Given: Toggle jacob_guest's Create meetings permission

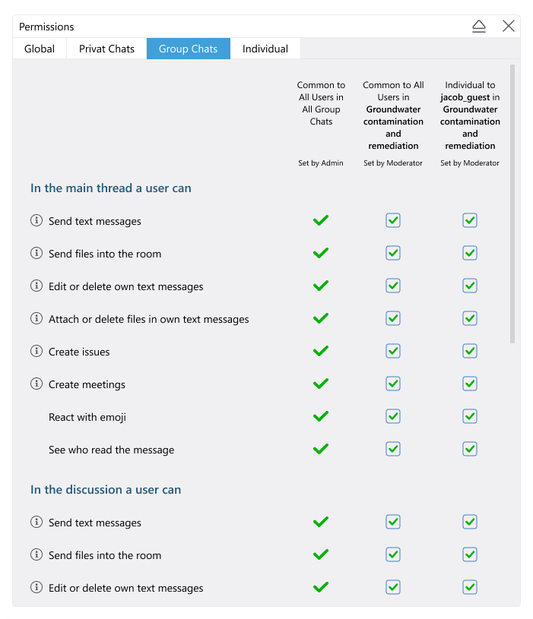Looking at the screenshot, I should click(470, 384).
